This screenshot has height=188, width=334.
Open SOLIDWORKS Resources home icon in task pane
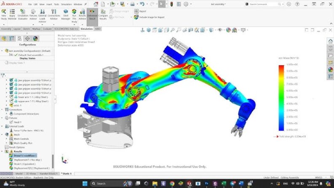(x=330, y=41)
